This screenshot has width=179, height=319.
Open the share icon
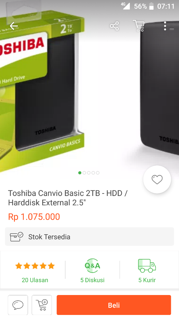[x=114, y=26]
